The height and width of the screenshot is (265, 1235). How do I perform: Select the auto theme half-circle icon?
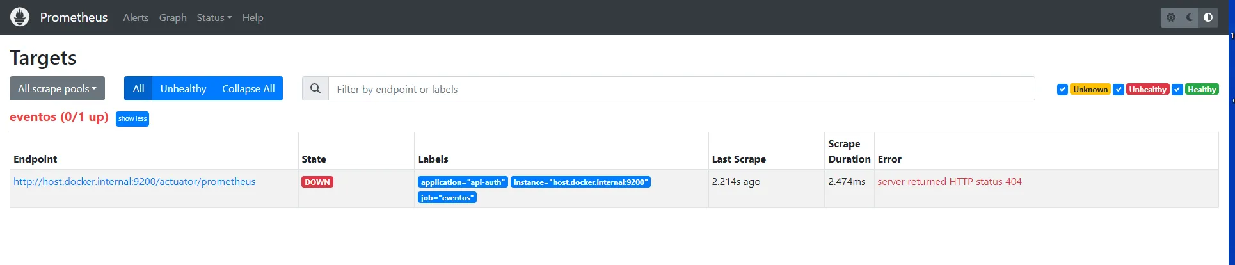point(1208,17)
